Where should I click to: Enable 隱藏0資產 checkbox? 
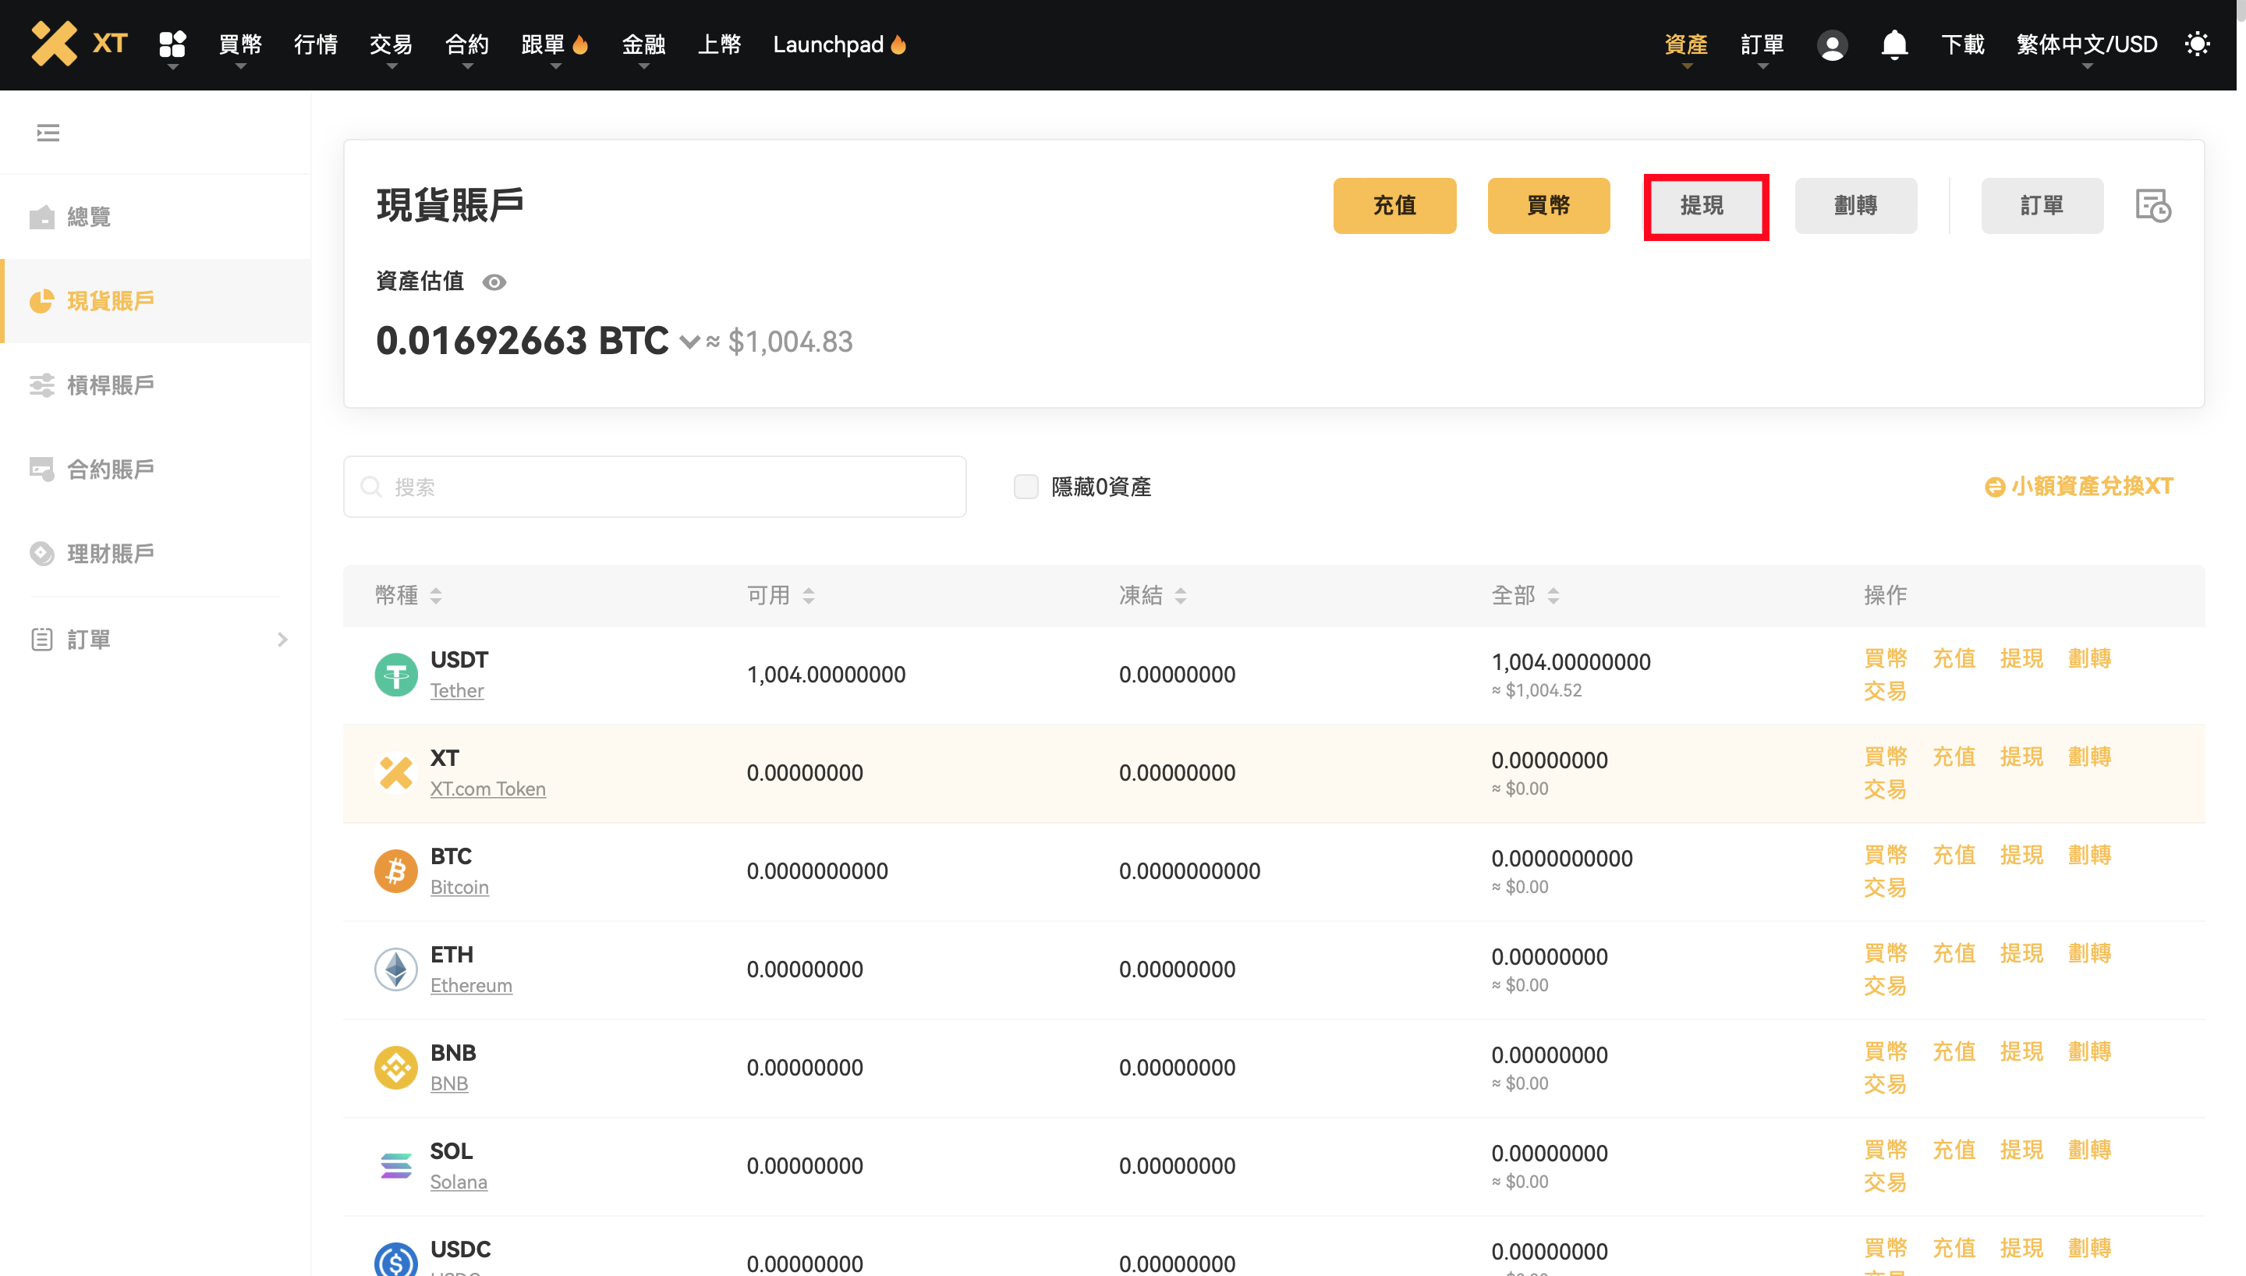pyautogui.click(x=1026, y=487)
